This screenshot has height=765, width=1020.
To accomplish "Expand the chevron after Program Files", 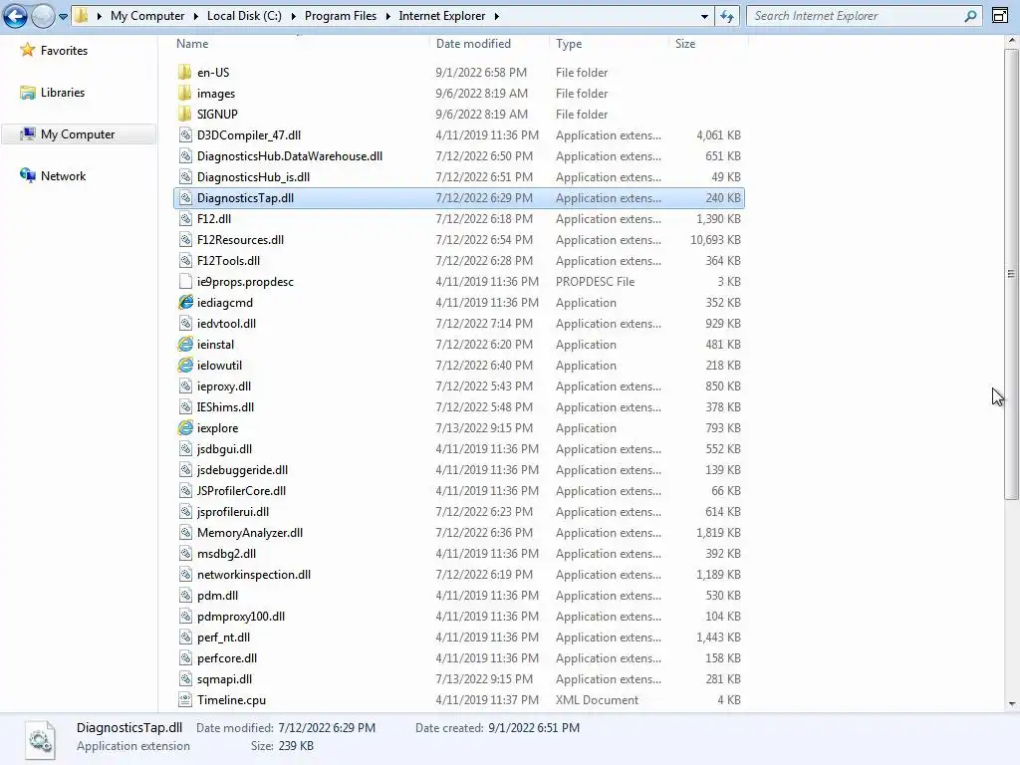I will click(x=387, y=16).
